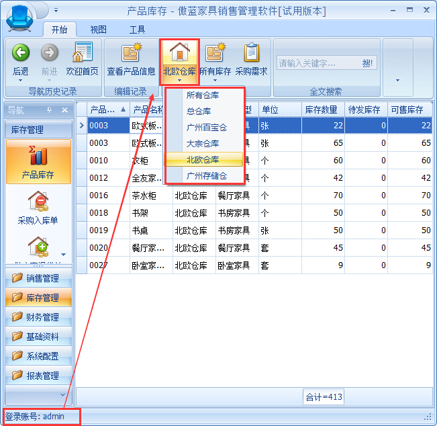Viewport: 437px width, 426px height.
Task: Click 查看产品信息 toolbar icon
Action: coord(131,52)
